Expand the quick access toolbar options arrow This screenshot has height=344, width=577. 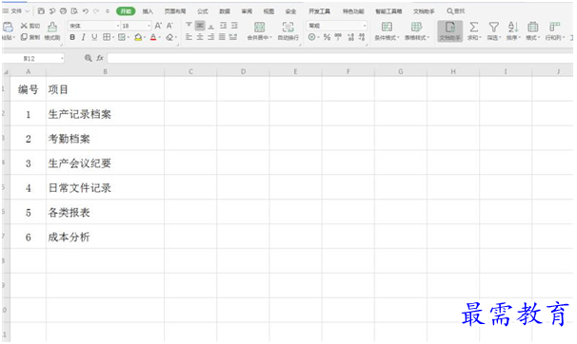[x=108, y=11]
